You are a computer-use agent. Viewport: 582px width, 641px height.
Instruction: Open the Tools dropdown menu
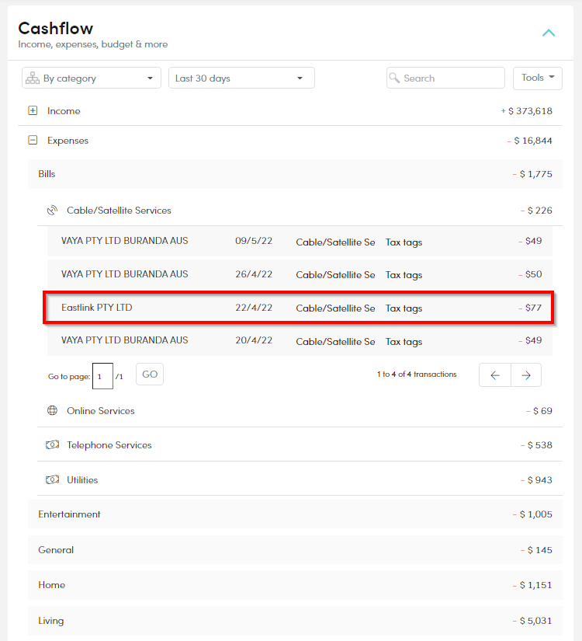(x=538, y=78)
